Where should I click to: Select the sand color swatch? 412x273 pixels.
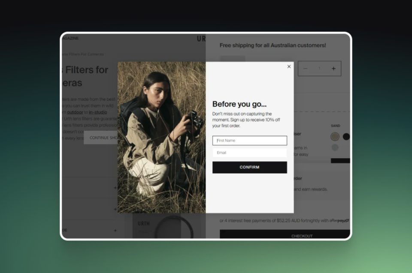[335, 136]
